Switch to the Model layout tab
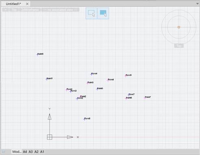 click(x=17, y=152)
